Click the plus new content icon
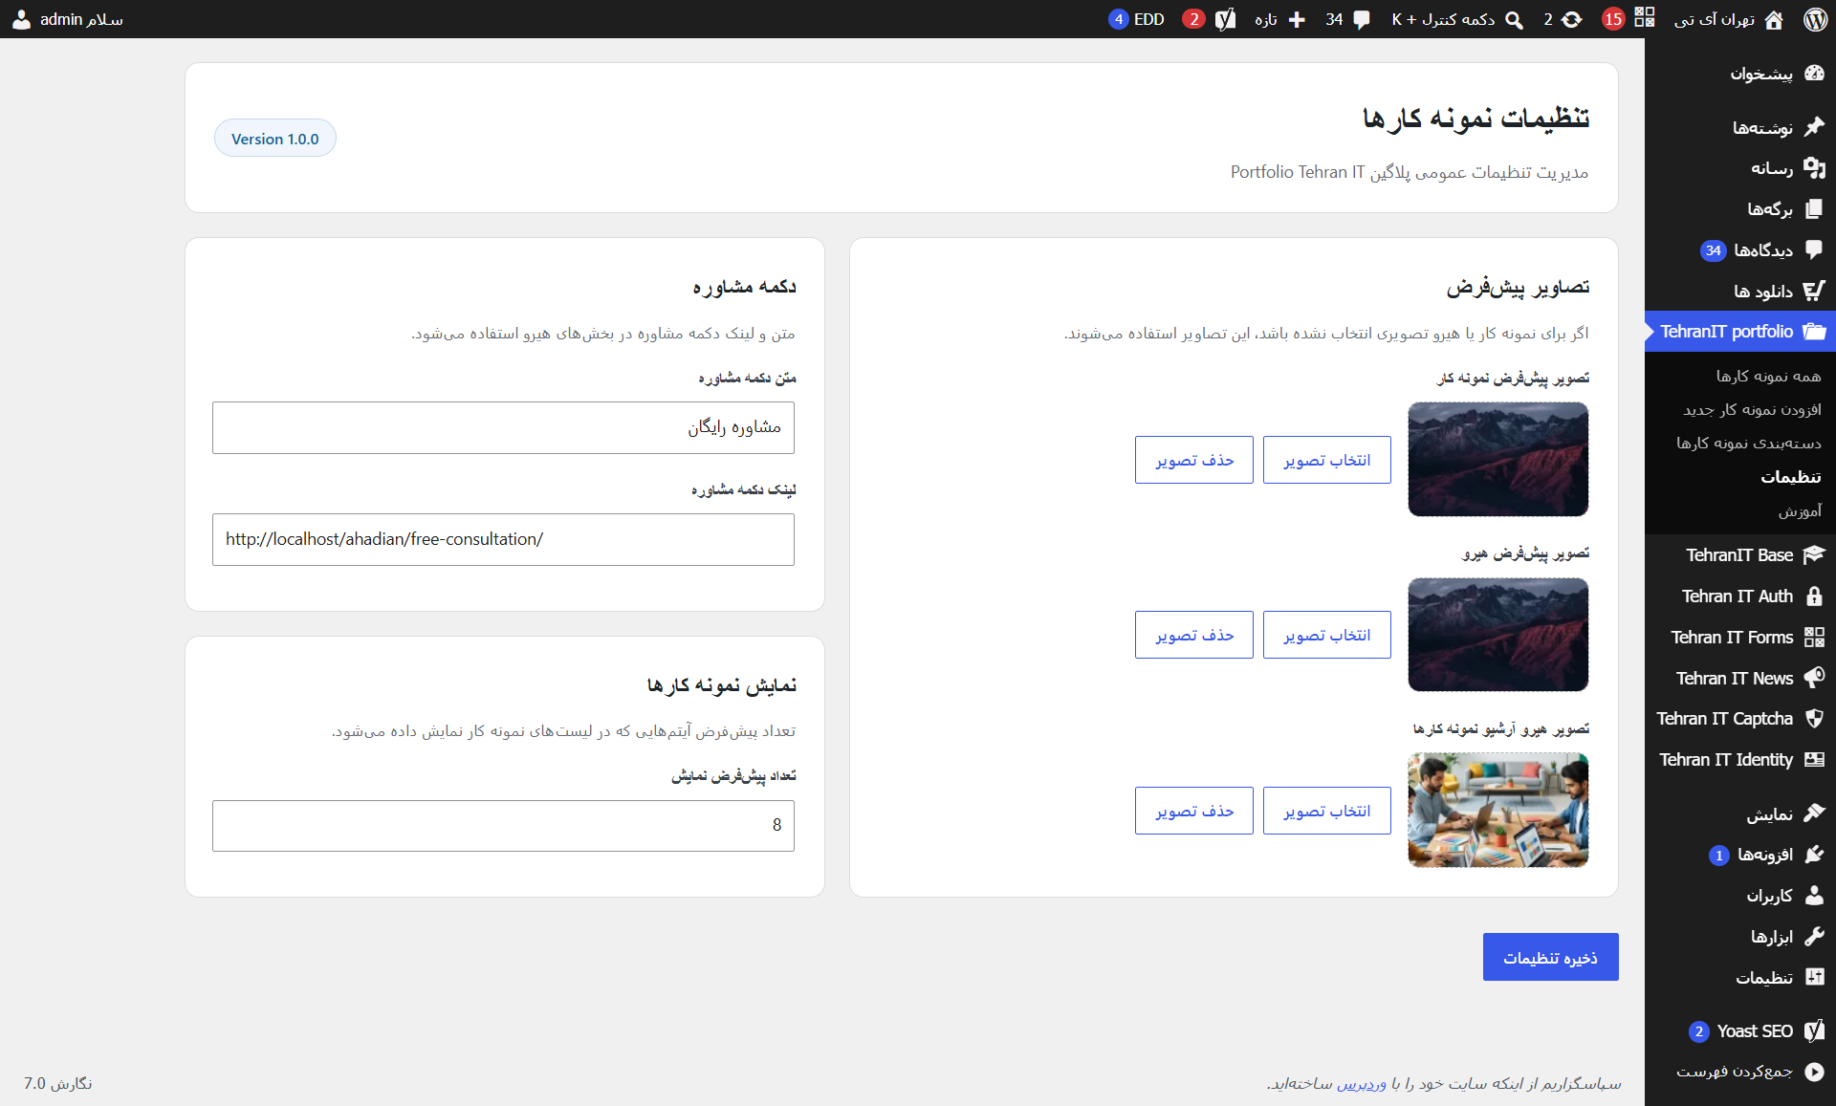Image resolution: width=1836 pixels, height=1106 pixels. (x=1297, y=19)
